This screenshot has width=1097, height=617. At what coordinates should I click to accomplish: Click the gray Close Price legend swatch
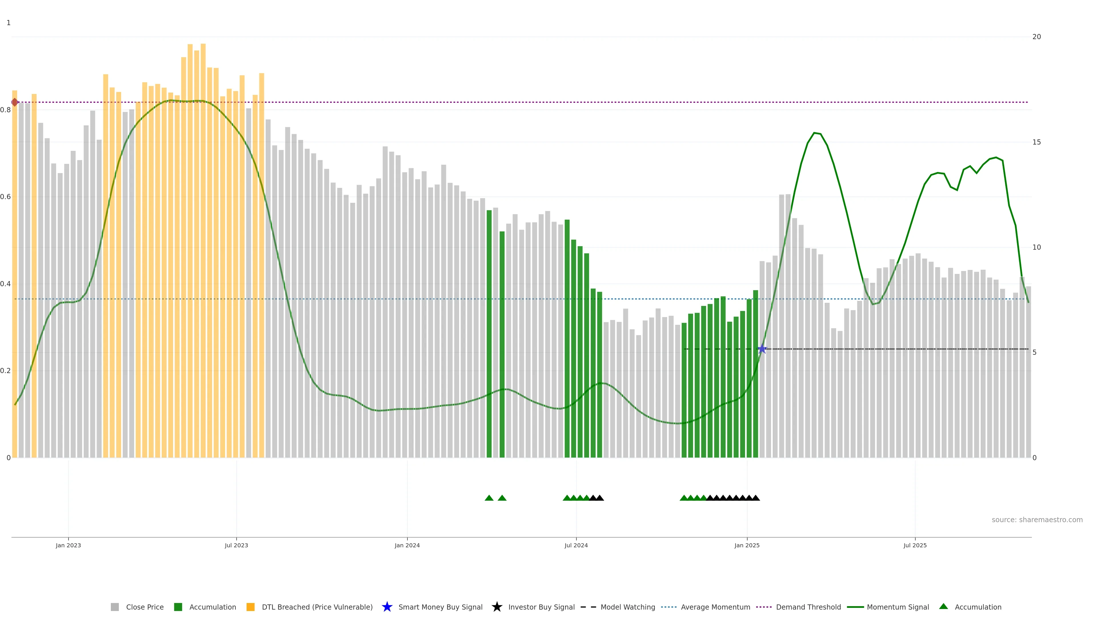pos(115,607)
